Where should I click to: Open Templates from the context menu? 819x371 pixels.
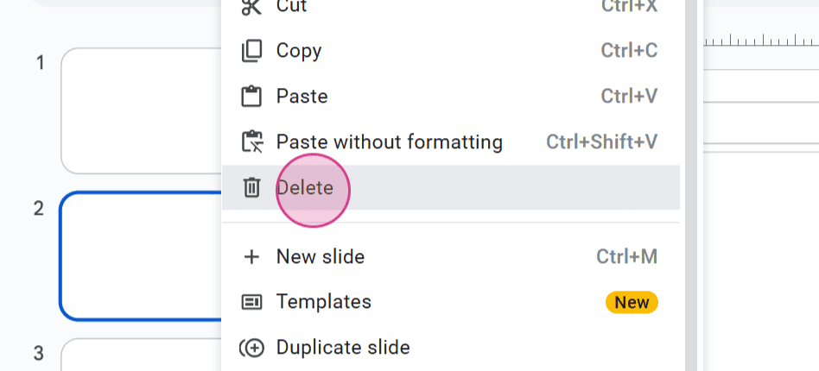[451, 302]
